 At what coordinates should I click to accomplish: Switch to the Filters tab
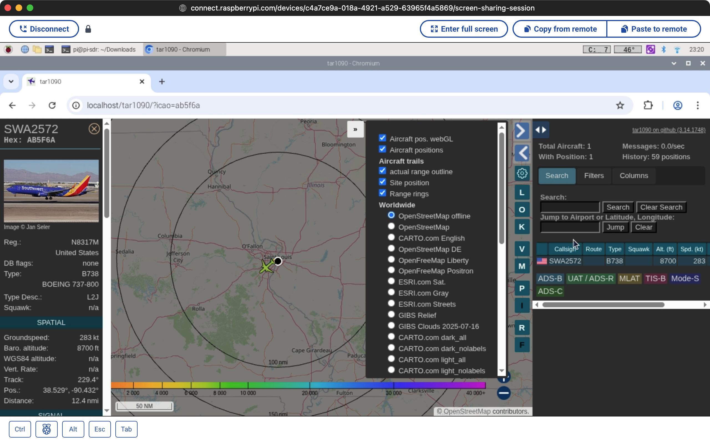tap(594, 176)
